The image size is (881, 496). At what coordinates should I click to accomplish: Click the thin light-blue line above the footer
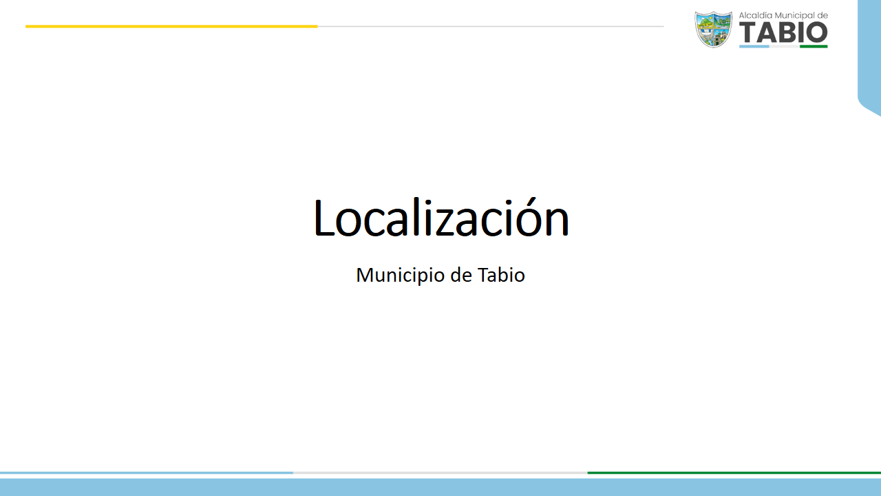[x=146, y=473]
